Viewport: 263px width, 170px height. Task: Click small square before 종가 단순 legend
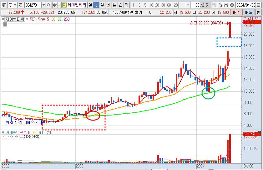(27, 19)
